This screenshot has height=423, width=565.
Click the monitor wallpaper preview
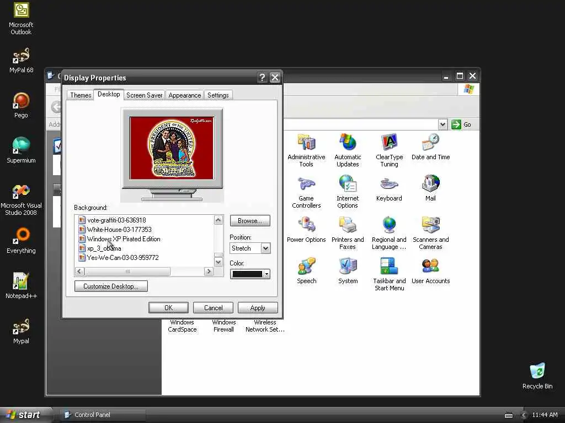tap(172, 148)
